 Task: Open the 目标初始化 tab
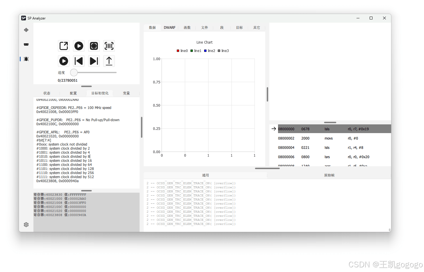click(100, 93)
